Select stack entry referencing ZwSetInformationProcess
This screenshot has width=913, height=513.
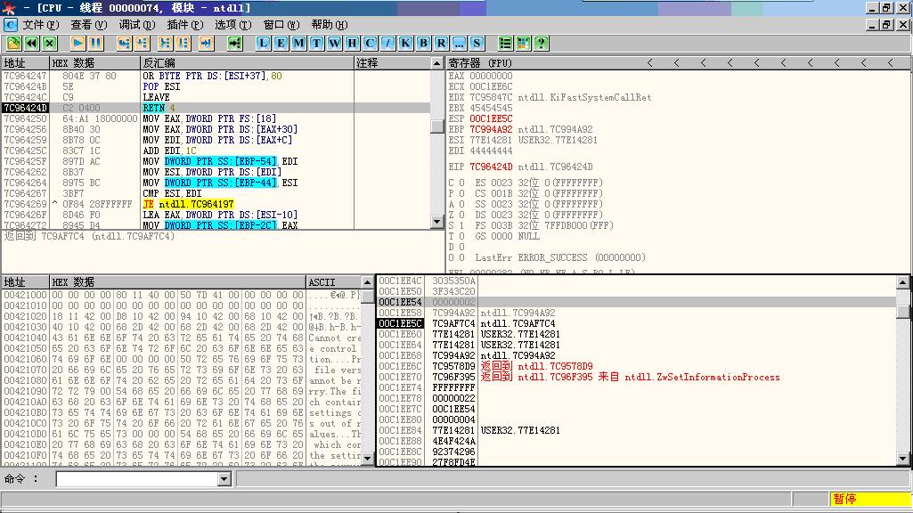click(x=636, y=377)
